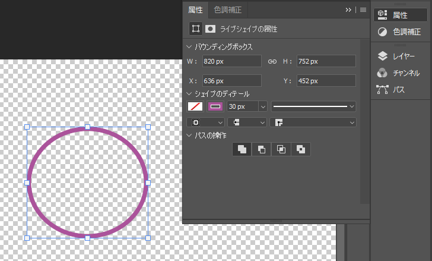This screenshot has width=432, height=261.
Task: Click the mask properties icon
Action: pos(210,29)
